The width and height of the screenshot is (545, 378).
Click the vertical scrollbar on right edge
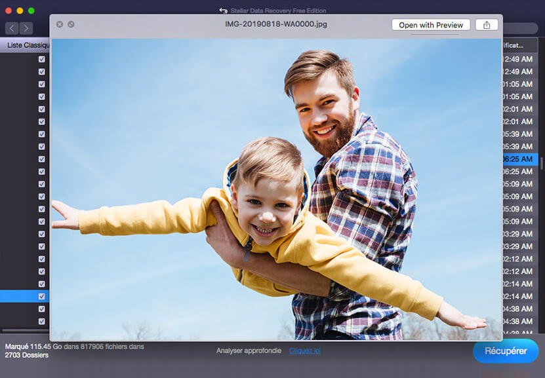[x=542, y=164]
